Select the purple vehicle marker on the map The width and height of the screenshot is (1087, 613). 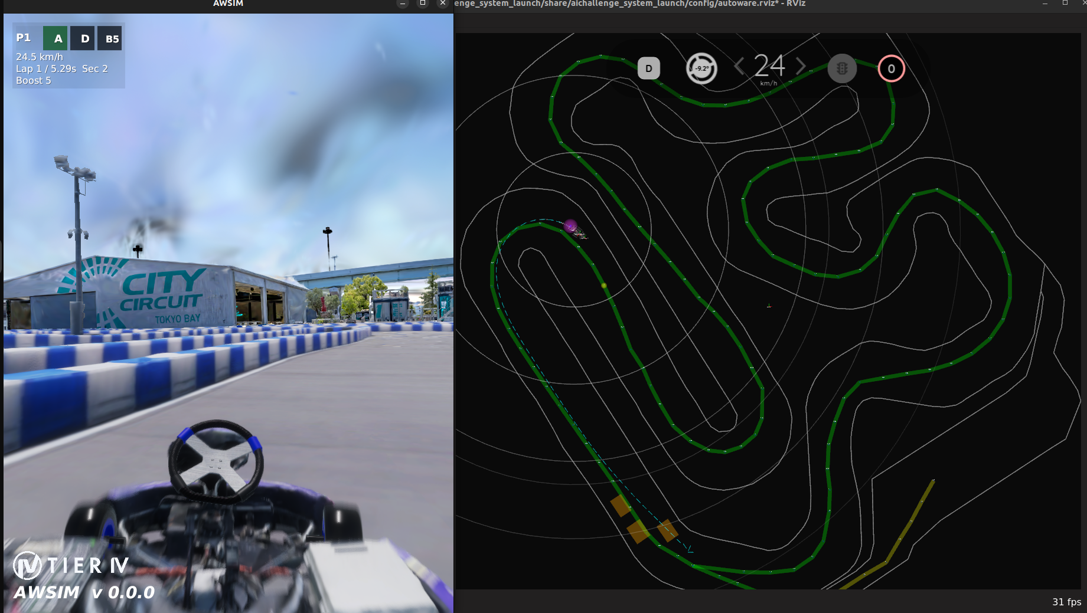point(570,226)
